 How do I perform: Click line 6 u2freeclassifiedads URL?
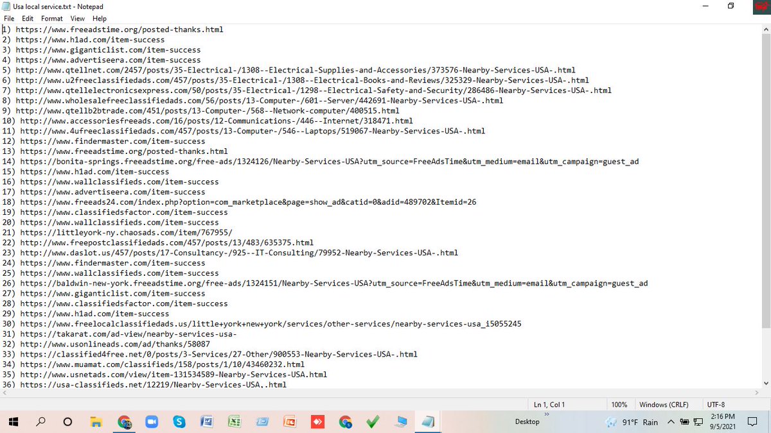tap(303, 81)
